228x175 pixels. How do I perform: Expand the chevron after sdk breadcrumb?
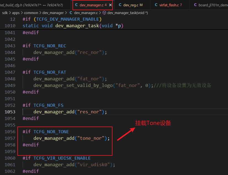point(10,13)
